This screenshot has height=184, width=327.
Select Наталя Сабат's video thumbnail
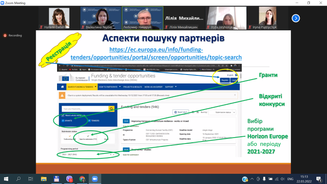[x=59, y=18]
